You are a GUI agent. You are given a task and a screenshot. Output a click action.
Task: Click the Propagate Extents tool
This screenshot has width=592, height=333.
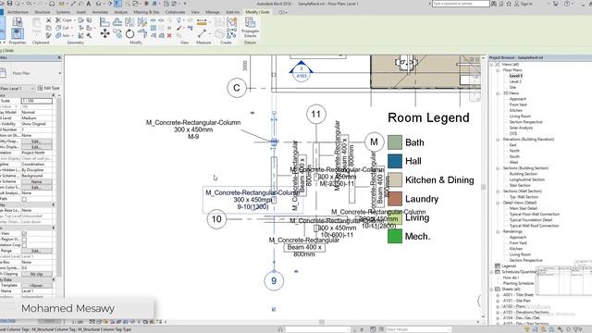coord(250,27)
